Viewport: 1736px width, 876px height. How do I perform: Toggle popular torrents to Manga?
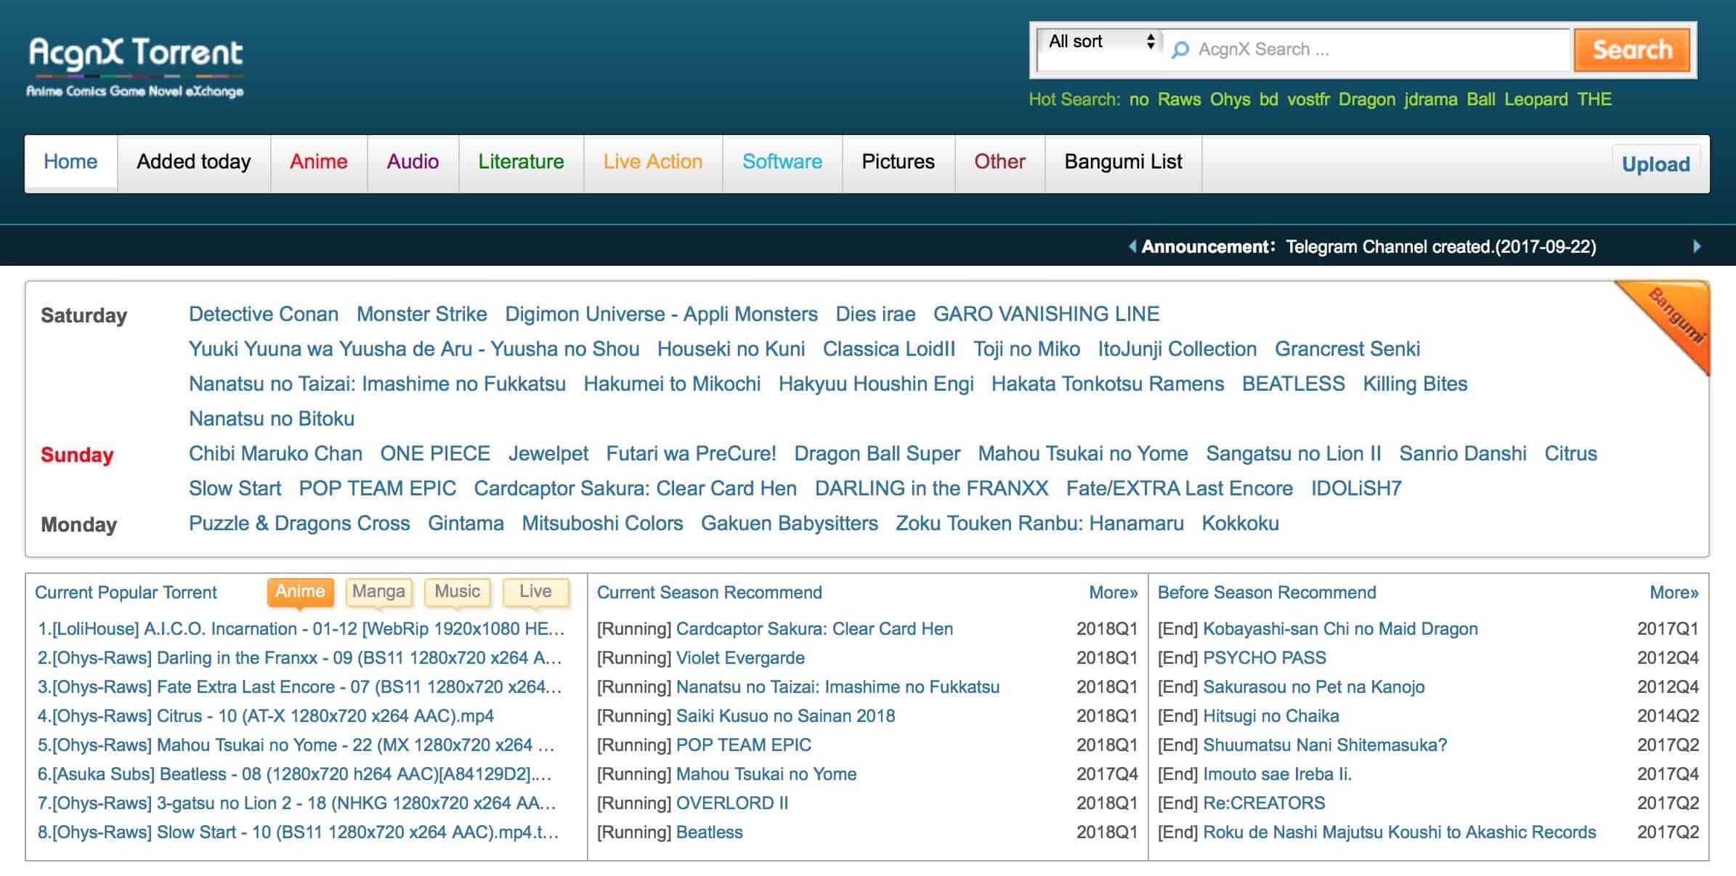(x=378, y=591)
